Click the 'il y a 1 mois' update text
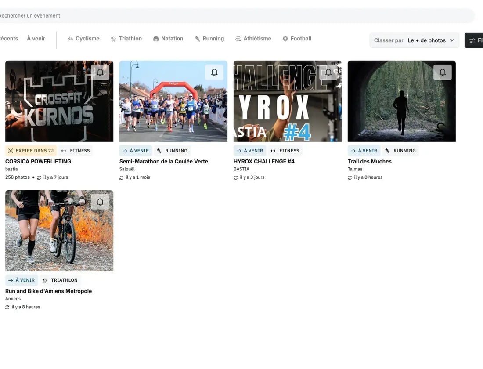 (x=138, y=177)
